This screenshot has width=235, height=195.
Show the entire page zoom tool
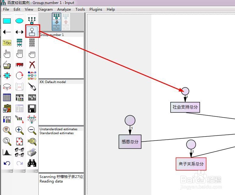pos(7,141)
